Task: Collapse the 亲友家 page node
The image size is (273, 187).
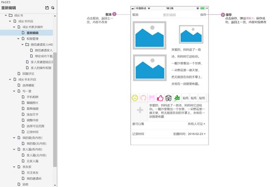Action: [x=14, y=167]
